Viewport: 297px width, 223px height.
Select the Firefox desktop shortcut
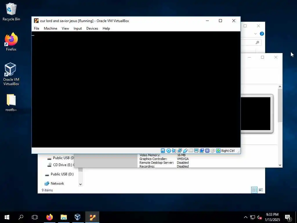pos(11,42)
